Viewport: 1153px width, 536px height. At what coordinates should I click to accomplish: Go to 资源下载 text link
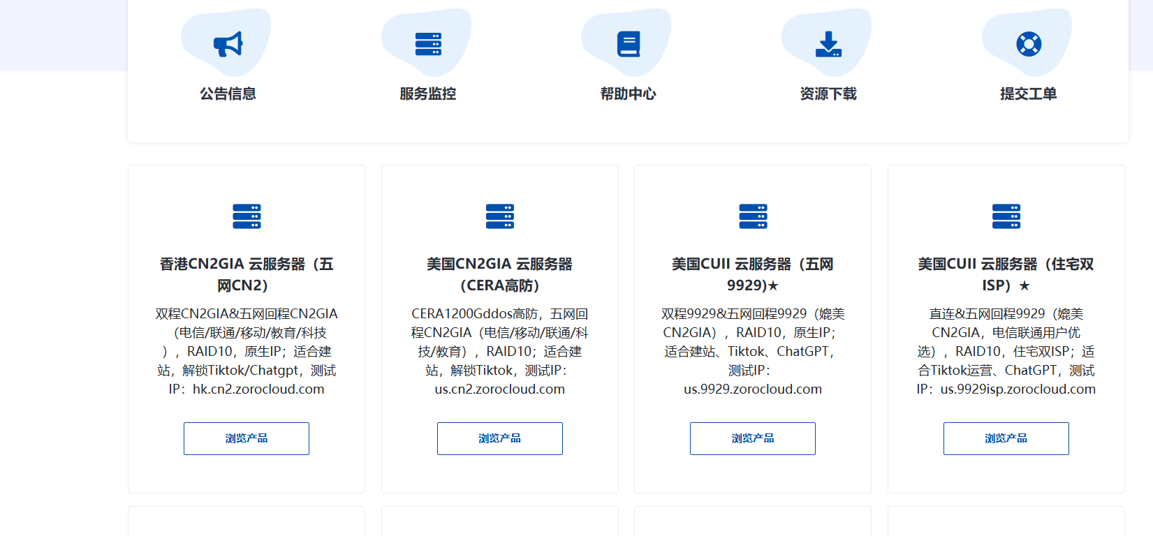pos(828,94)
